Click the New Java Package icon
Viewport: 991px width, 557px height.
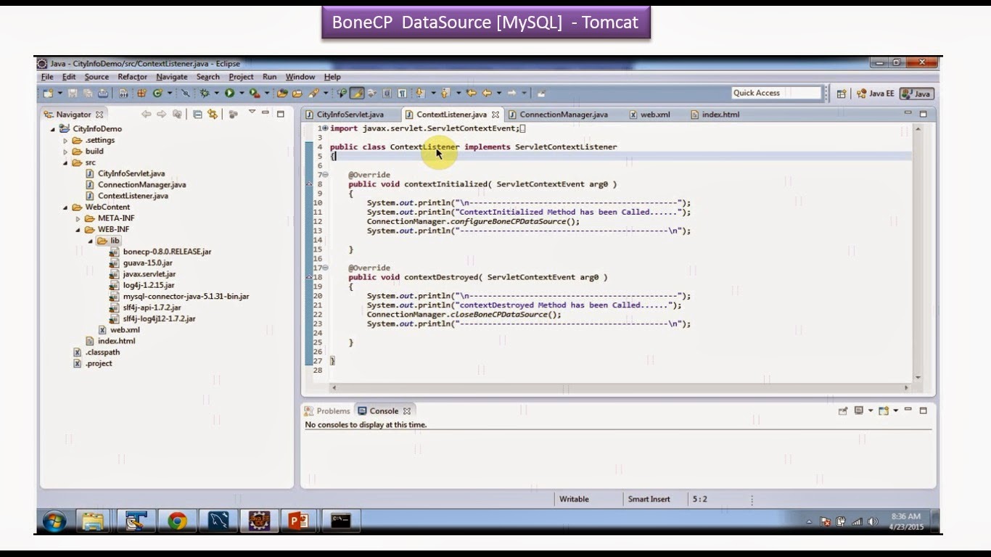click(142, 93)
